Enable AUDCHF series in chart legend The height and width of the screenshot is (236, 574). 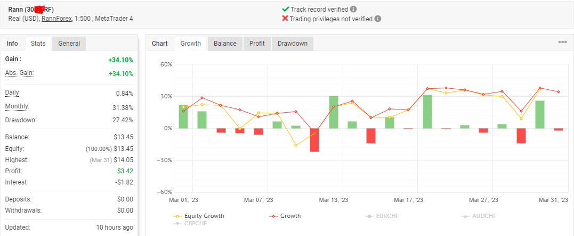coord(479,216)
